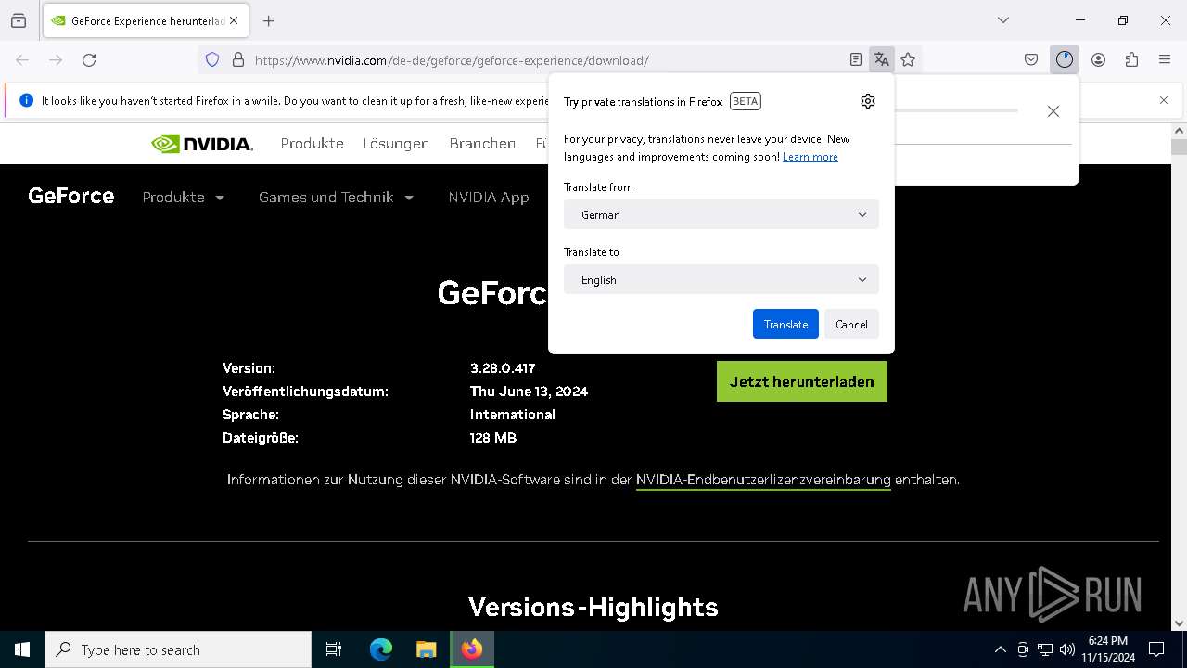Click the info icon in the notification bar
The image size is (1187, 668).
coord(26,100)
